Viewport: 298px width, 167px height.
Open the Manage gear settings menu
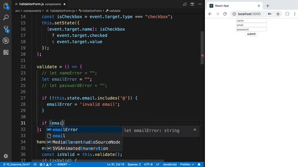(6, 156)
